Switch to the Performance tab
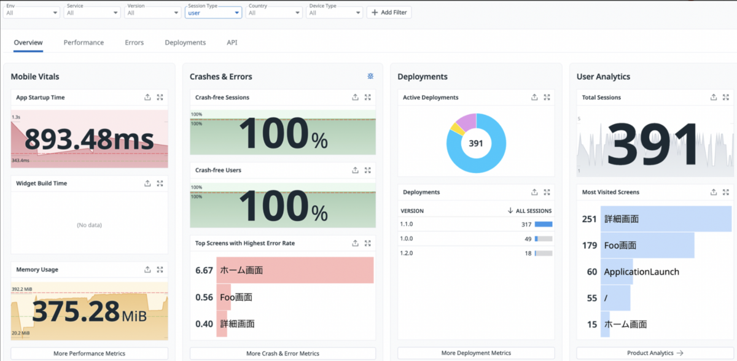 pyautogui.click(x=83, y=42)
